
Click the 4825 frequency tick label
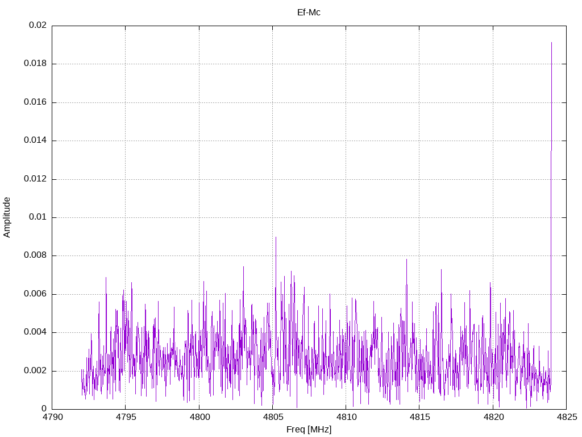click(x=566, y=417)
